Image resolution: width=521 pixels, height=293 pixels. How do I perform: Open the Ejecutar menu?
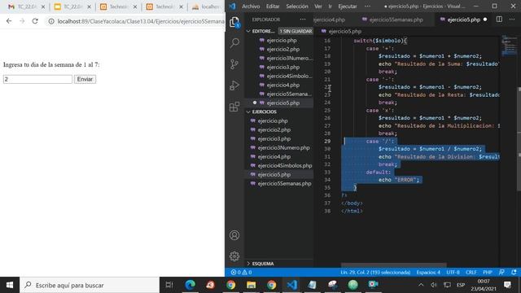pyautogui.click(x=348, y=7)
